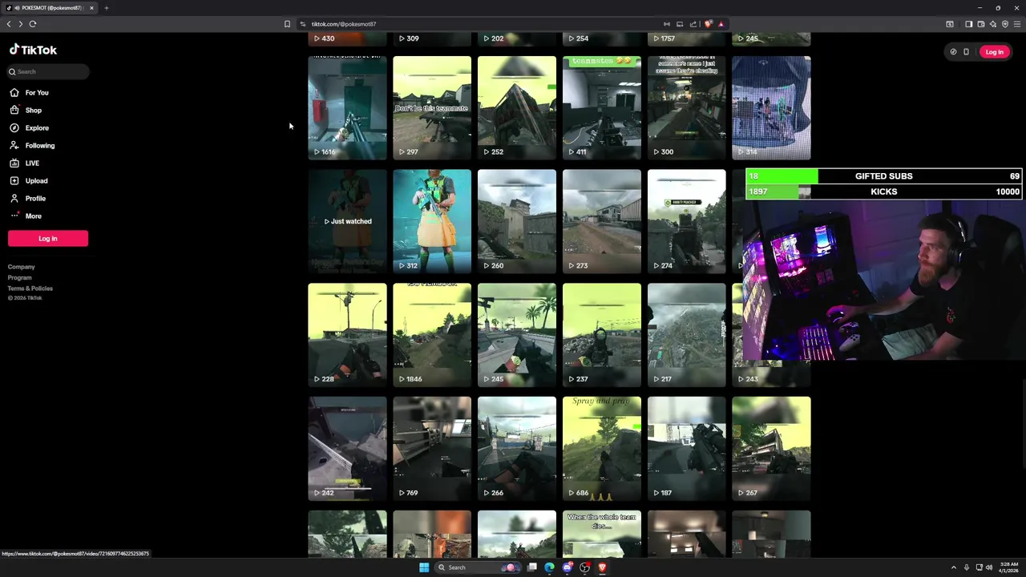
Task: Open the video with 769 views
Action: (x=432, y=449)
